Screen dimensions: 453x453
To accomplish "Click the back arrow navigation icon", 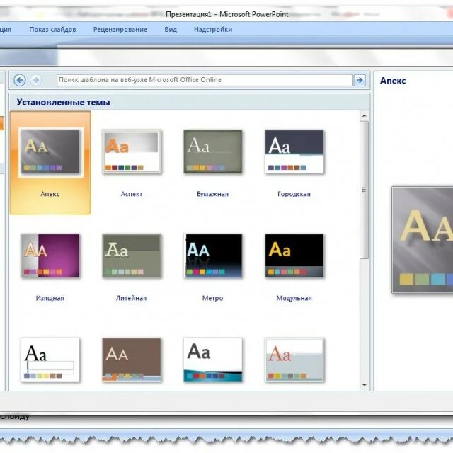I will point(20,80).
